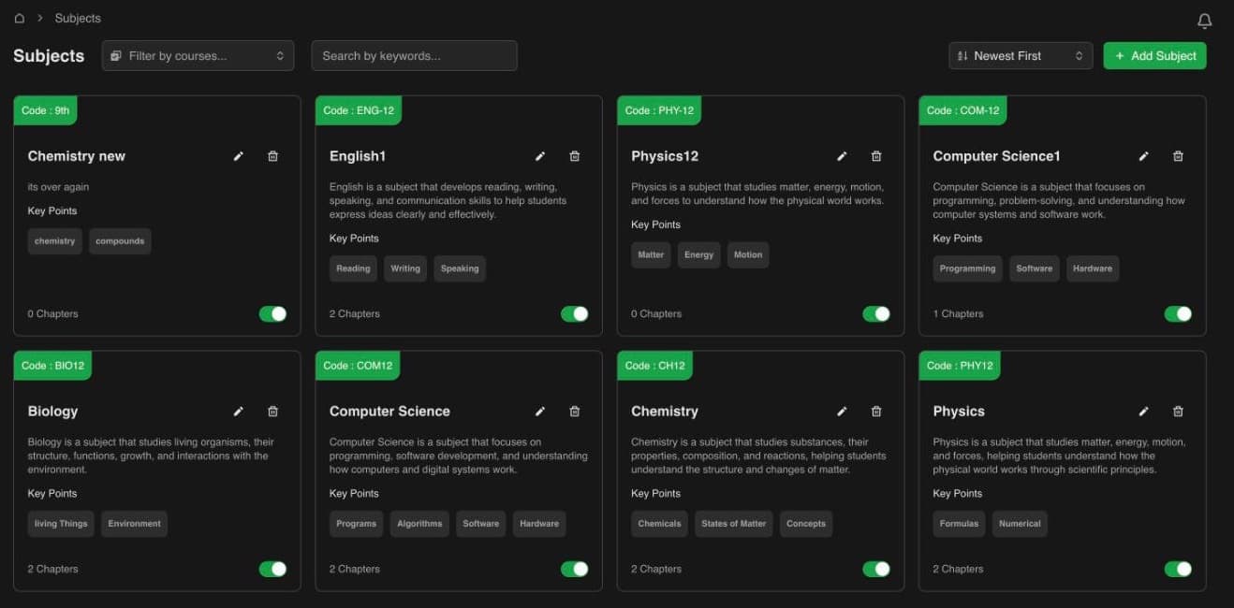This screenshot has width=1234, height=608.
Task: Open the Filter by courses dropdown
Action: pos(198,55)
